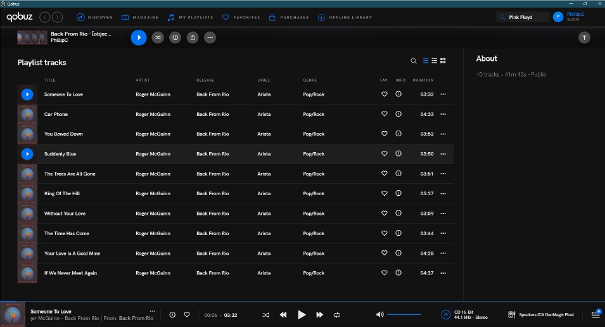Screen dimensions: 605x327
Task: Choose Speakers CA DacMagic Plus output device
Action: (540, 315)
